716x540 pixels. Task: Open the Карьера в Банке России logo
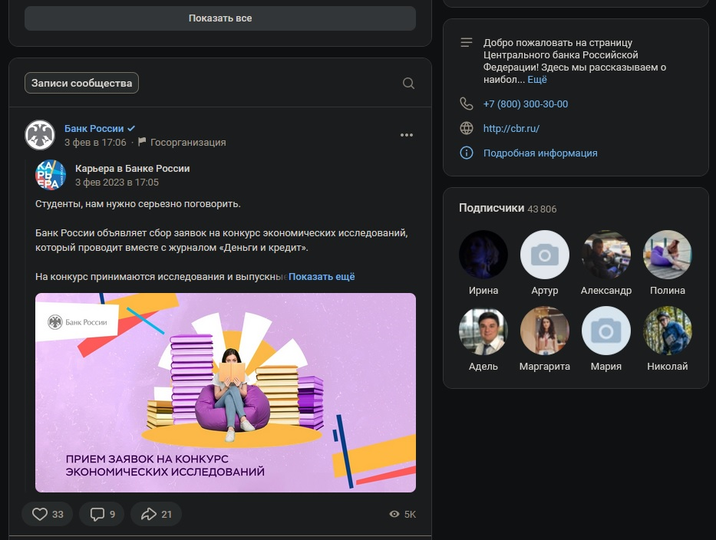pyautogui.click(x=51, y=175)
